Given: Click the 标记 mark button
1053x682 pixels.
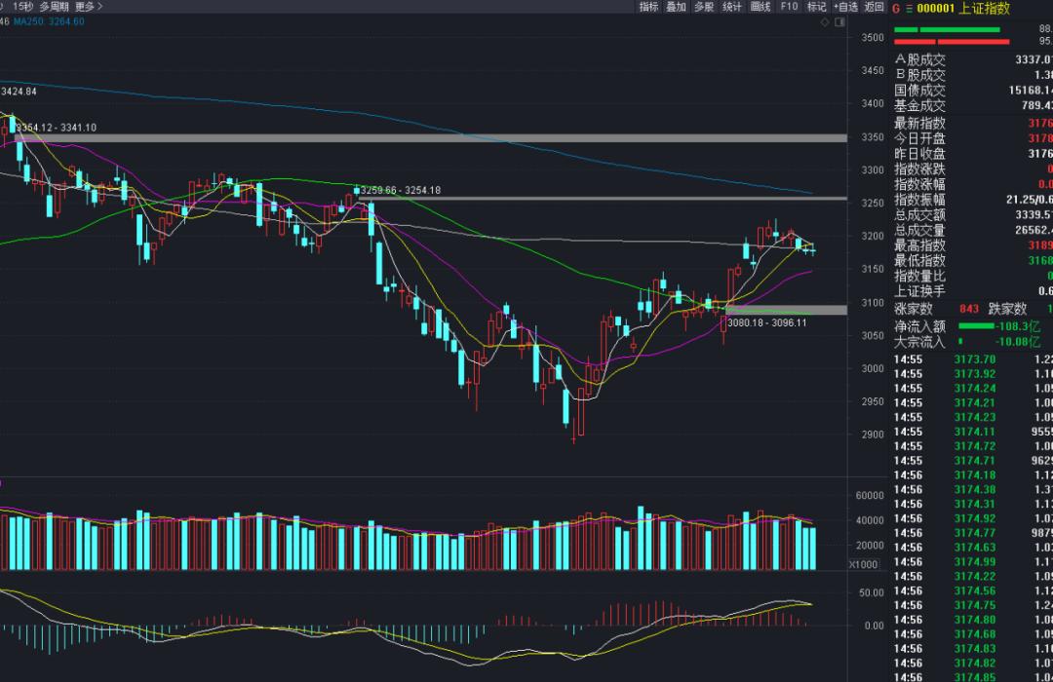Looking at the screenshot, I should pyautogui.click(x=817, y=7).
